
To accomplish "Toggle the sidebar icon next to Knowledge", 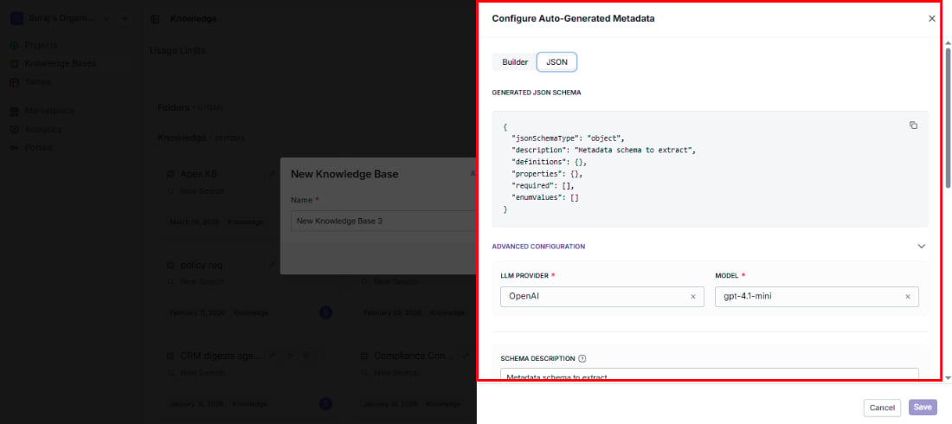I will (156, 19).
